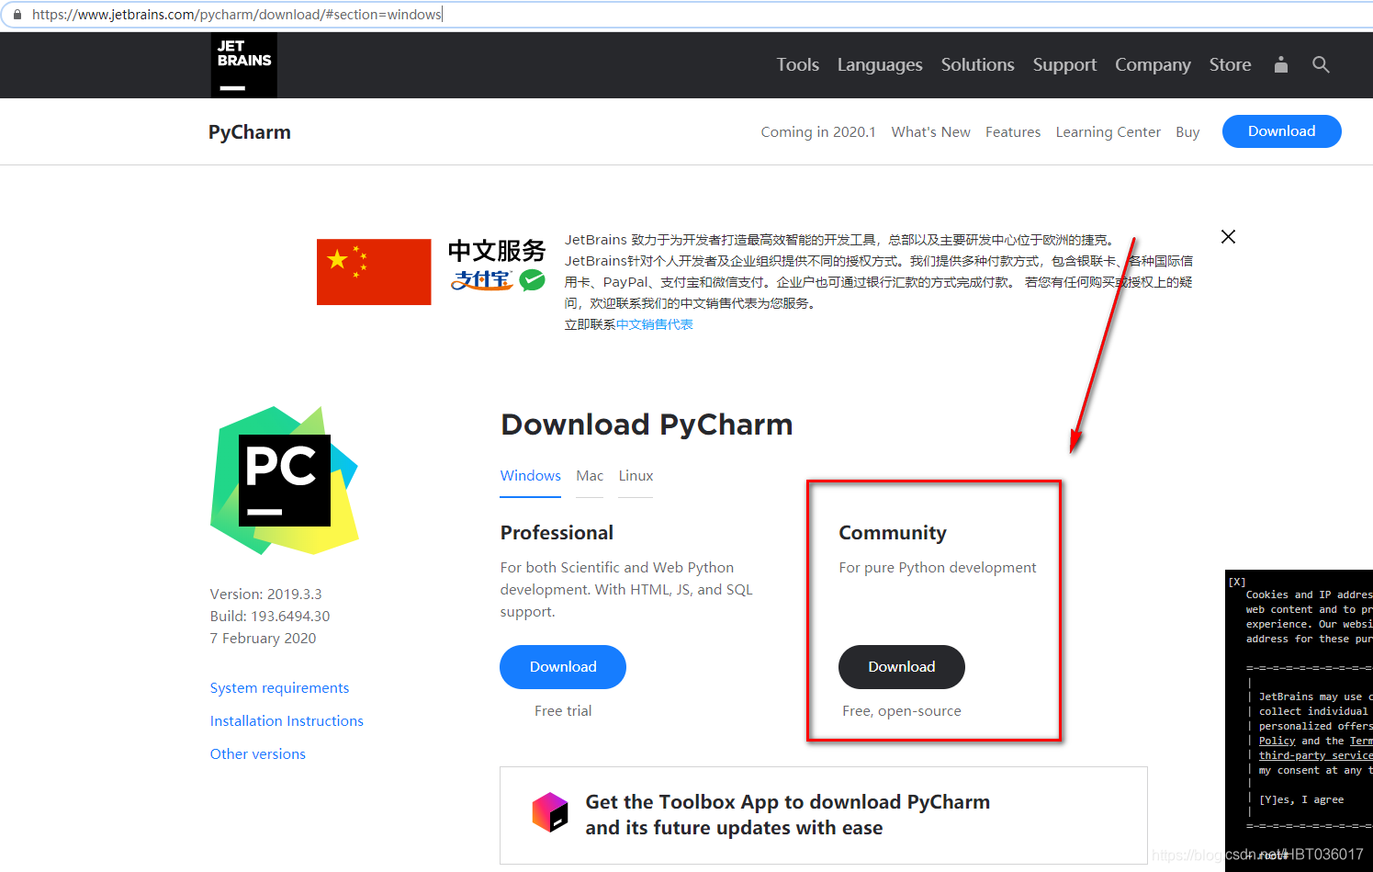Open the Policy link in cookie console
Viewport: 1373px width, 872px height.
pyautogui.click(x=1277, y=741)
